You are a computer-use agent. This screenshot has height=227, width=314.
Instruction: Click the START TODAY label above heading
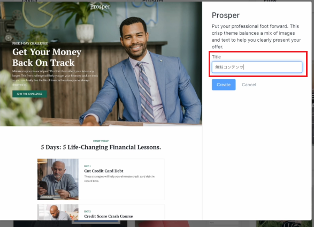tap(101, 141)
